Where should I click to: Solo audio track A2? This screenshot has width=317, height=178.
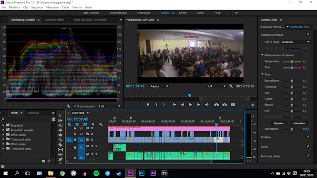[x=96, y=154]
